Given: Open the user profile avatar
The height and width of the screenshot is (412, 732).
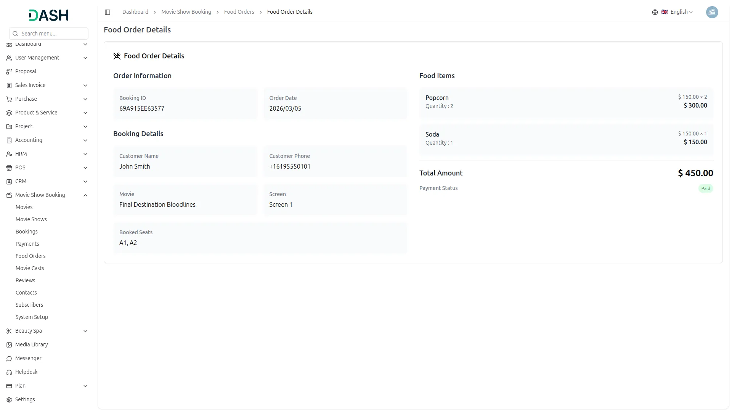Looking at the screenshot, I should tap(712, 12).
